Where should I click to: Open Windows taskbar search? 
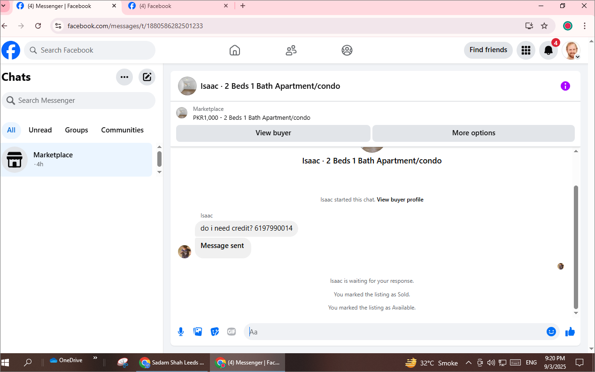tap(28, 363)
